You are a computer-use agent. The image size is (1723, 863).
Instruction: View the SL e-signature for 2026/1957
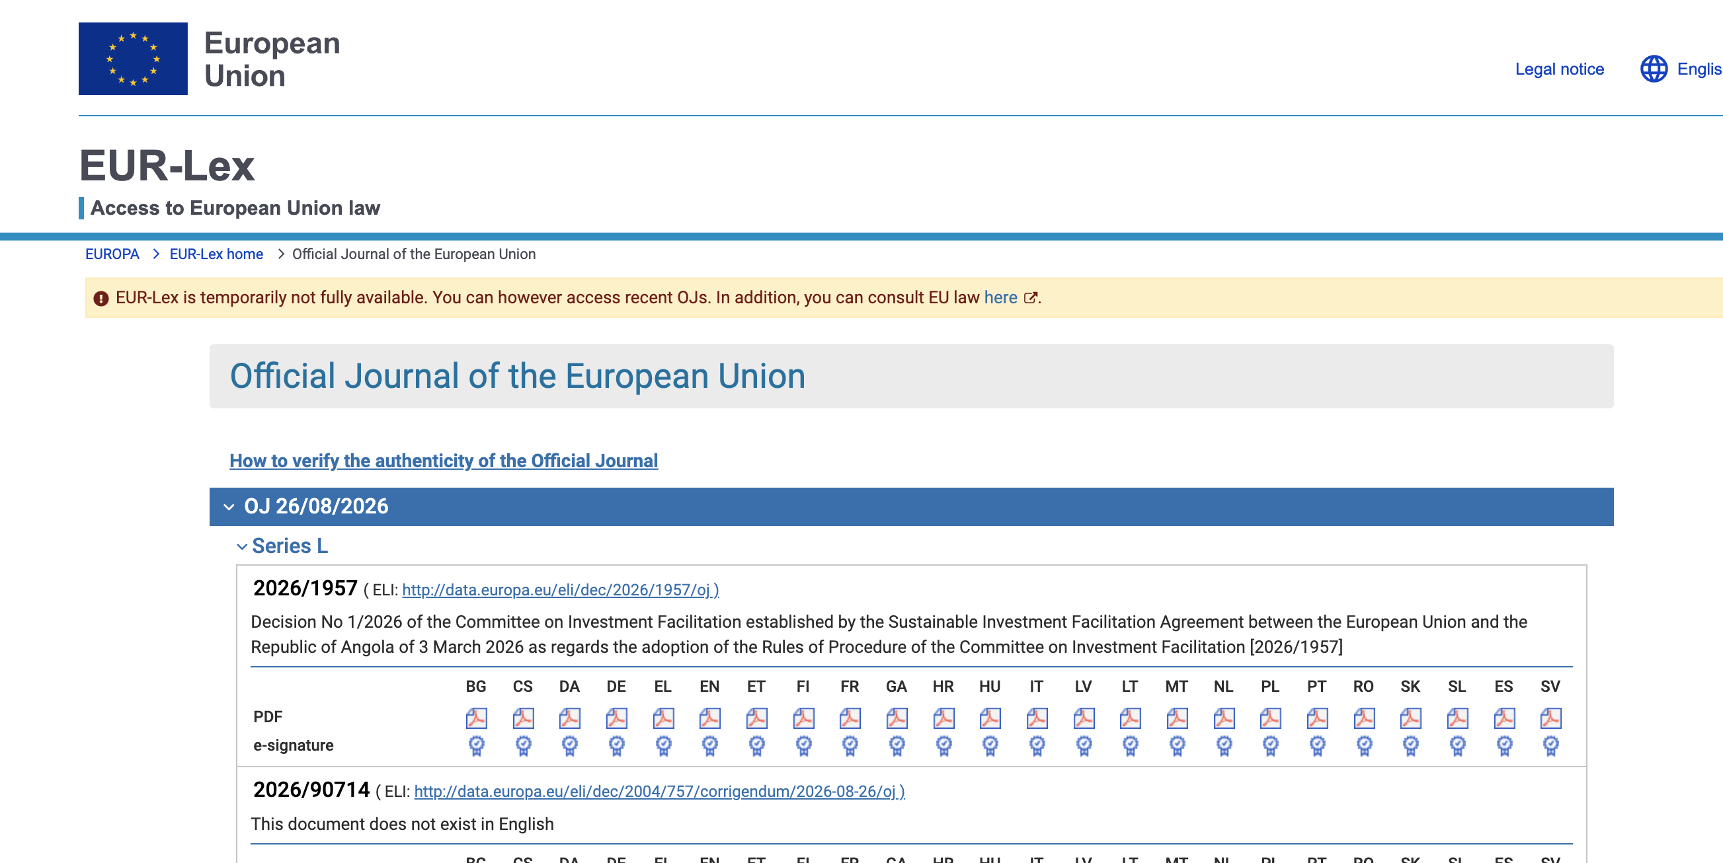[x=1457, y=745]
